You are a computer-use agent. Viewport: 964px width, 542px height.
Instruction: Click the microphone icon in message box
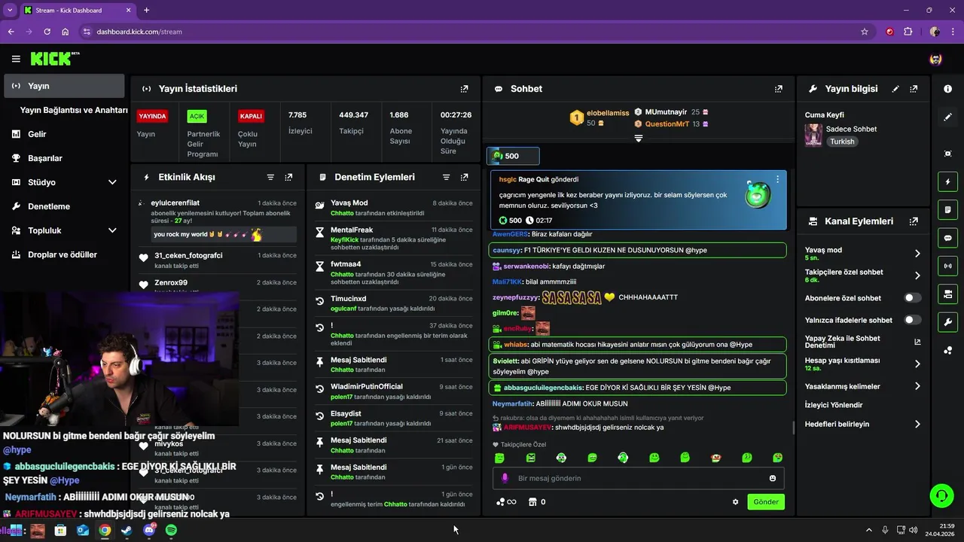pyautogui.click(x=504, y=478)
